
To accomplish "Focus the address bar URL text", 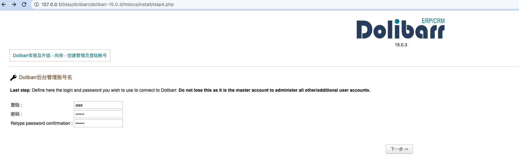I will [108, 4].
